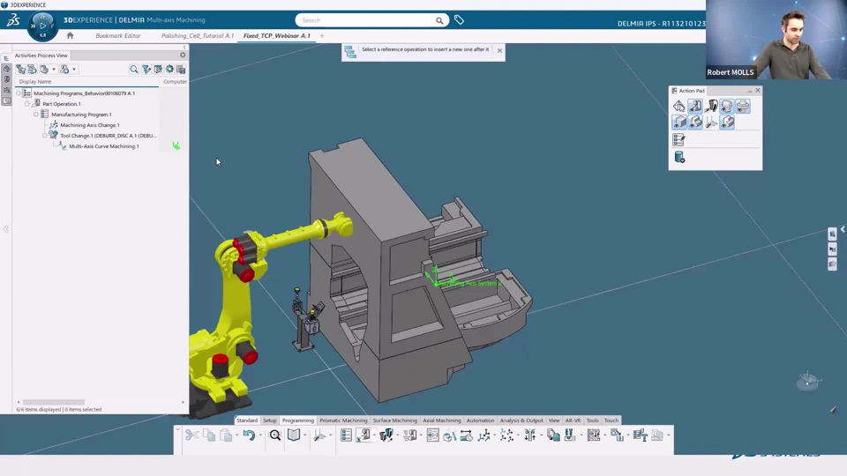The height and width of the screenshot is (476, 847).
Task: Toggle the stock block visibility icon in Action Pad
Action: click(679, 122)
